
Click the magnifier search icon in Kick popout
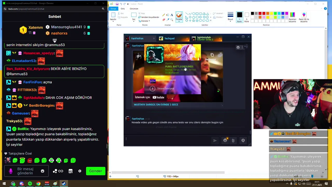click(103, 9)
